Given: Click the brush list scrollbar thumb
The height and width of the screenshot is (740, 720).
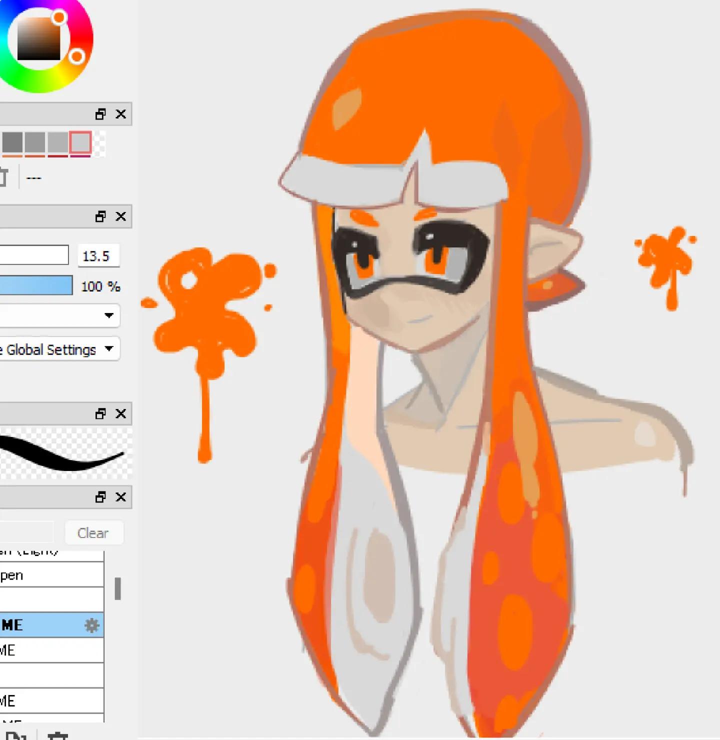Looking at the screenshot, I should (118, 588).
